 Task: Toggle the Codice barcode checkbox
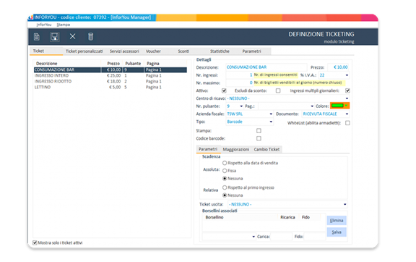pos(259,138)
